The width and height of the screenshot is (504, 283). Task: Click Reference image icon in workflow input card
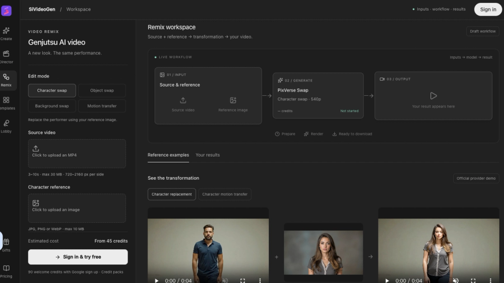coord(233,101)
